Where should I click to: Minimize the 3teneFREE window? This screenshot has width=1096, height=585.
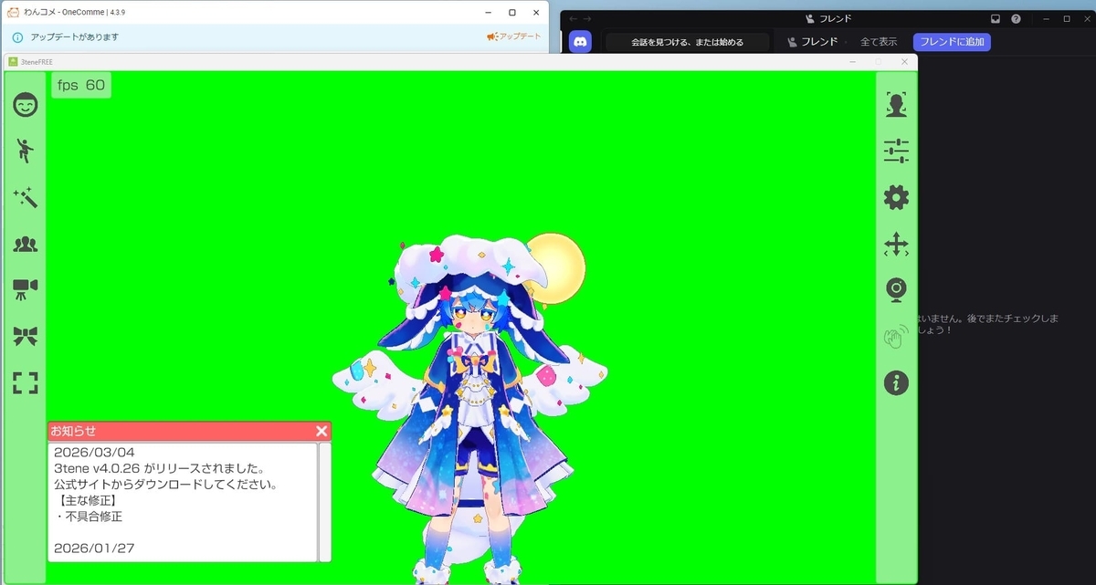(x=852, y=61)
